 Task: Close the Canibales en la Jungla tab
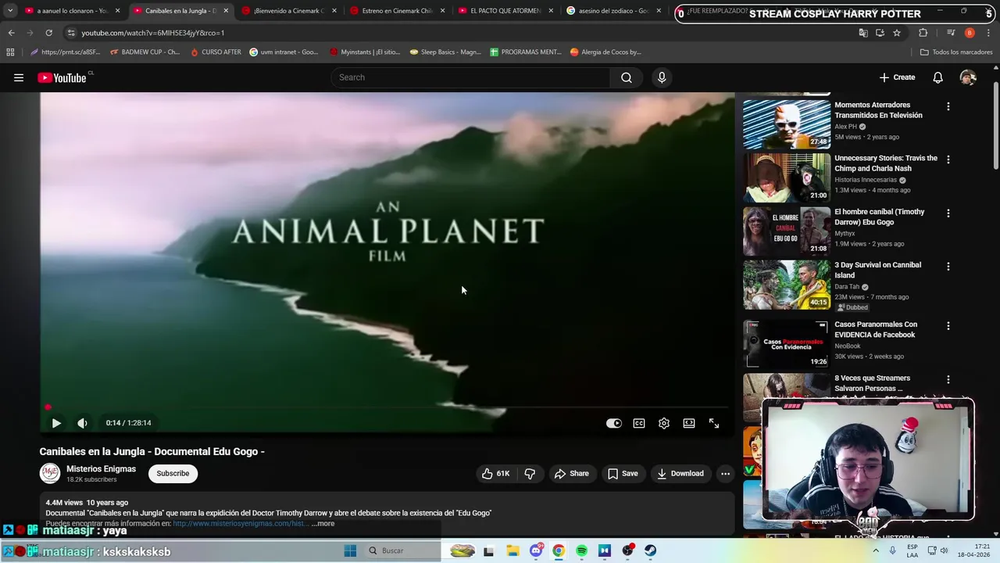tap(226, 11)
